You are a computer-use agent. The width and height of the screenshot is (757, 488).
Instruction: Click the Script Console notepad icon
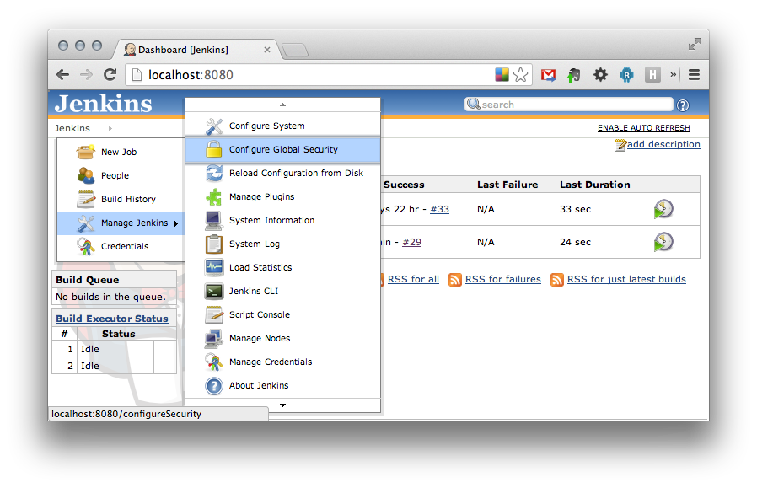click(214, 314)
